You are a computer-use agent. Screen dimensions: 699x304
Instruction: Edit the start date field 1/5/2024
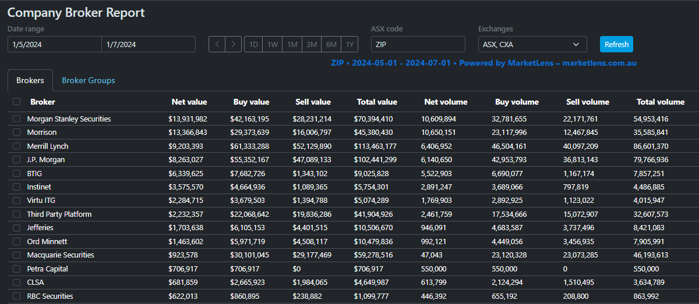click(55, 44)
